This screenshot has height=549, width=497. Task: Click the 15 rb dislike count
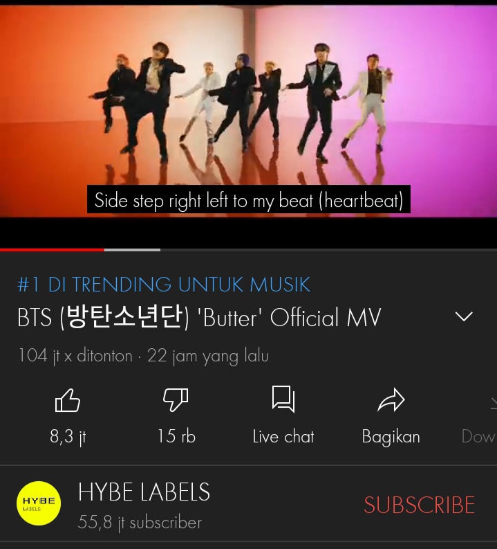(x=176, y=436)
